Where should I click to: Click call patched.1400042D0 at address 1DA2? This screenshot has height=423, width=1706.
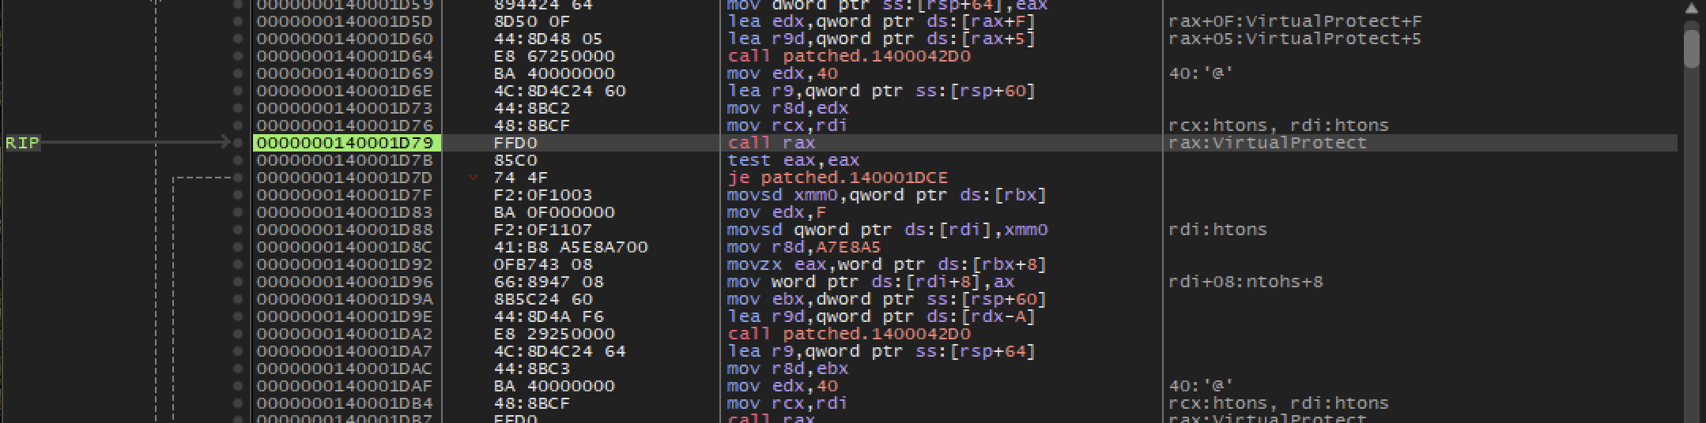(x=849, y=334)
